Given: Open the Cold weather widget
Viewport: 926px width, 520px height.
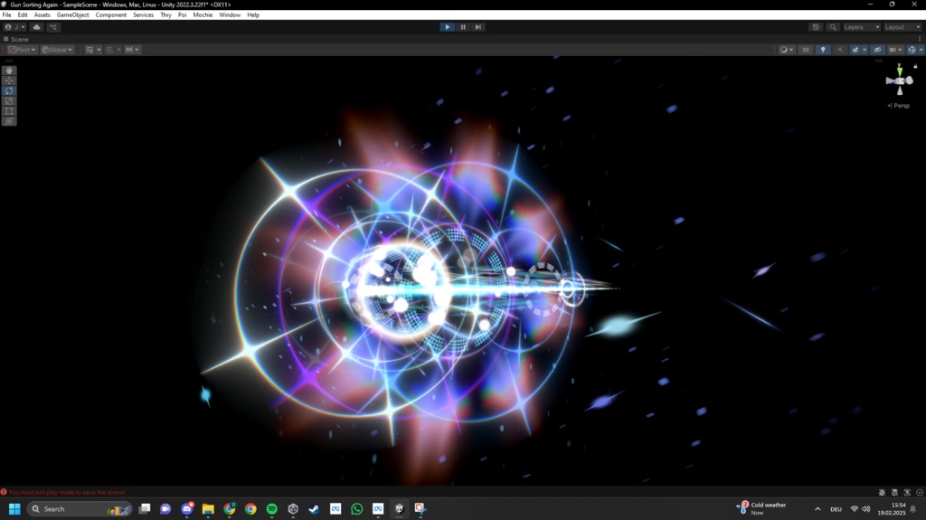Looking at the screenshot, I should click(762, 508).
